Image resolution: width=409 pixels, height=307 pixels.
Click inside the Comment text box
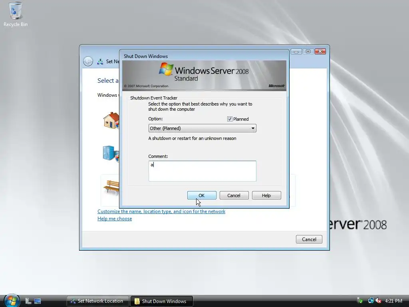coord(202,171)
